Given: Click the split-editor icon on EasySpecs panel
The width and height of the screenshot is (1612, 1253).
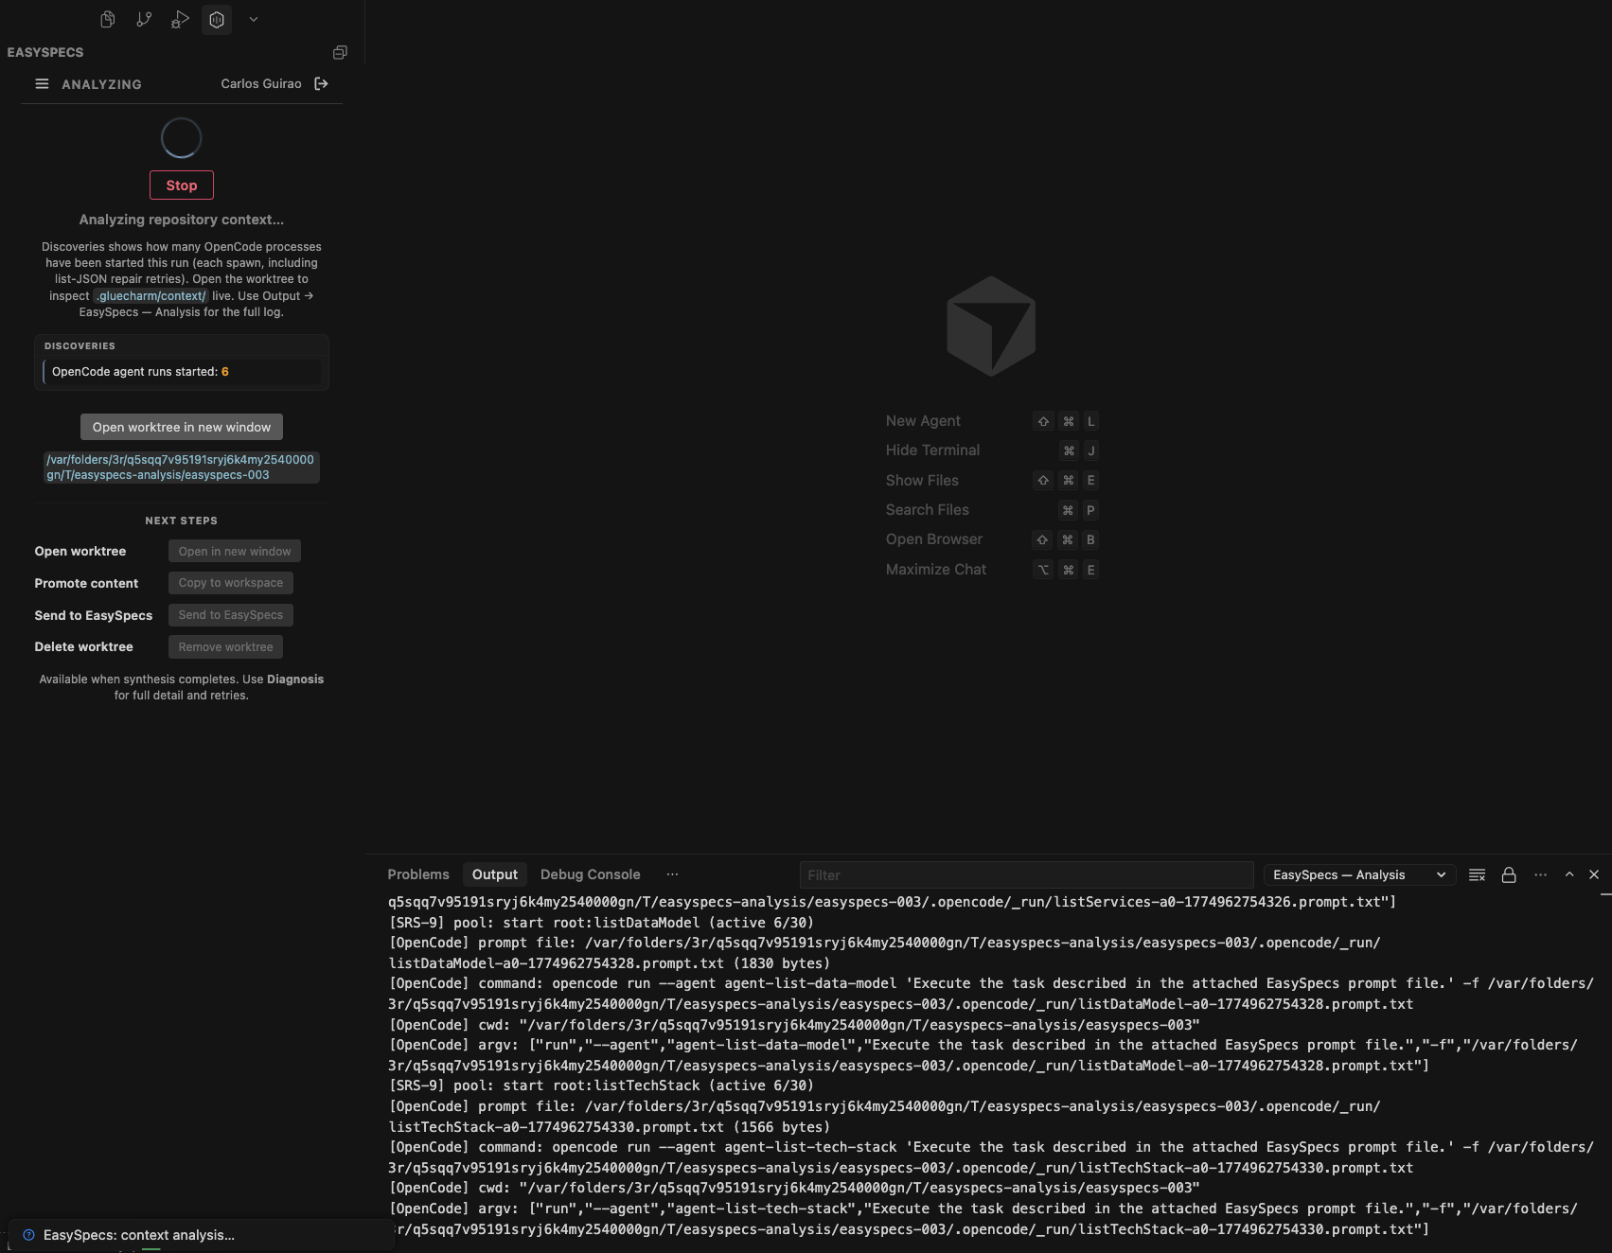Looking at the screenshot, I should coord(340,52).
